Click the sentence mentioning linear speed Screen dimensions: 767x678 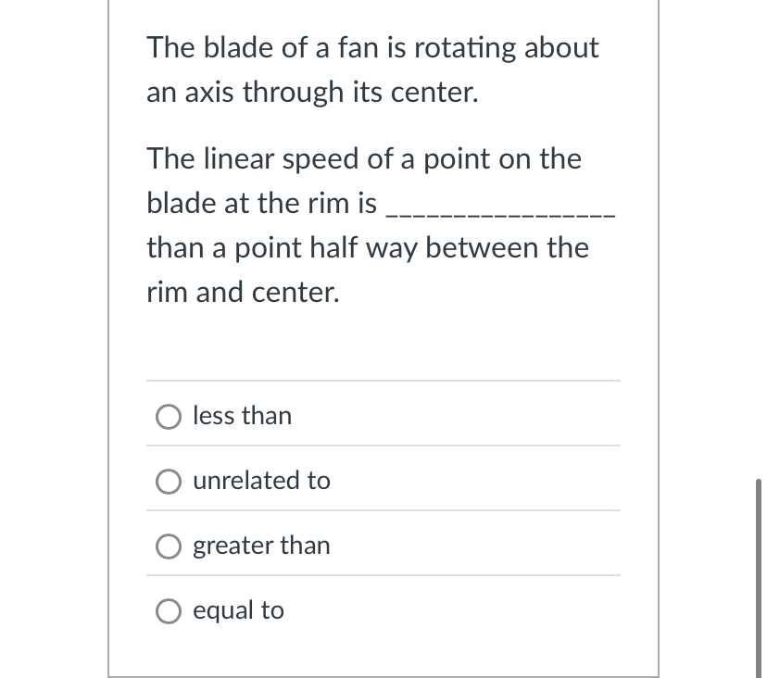[x=364, y=158]
